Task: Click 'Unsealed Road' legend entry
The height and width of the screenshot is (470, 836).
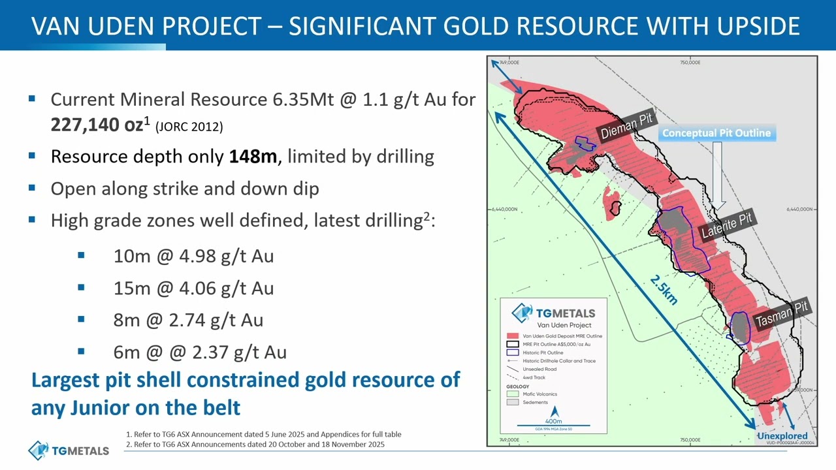Action: click(540, 369)
